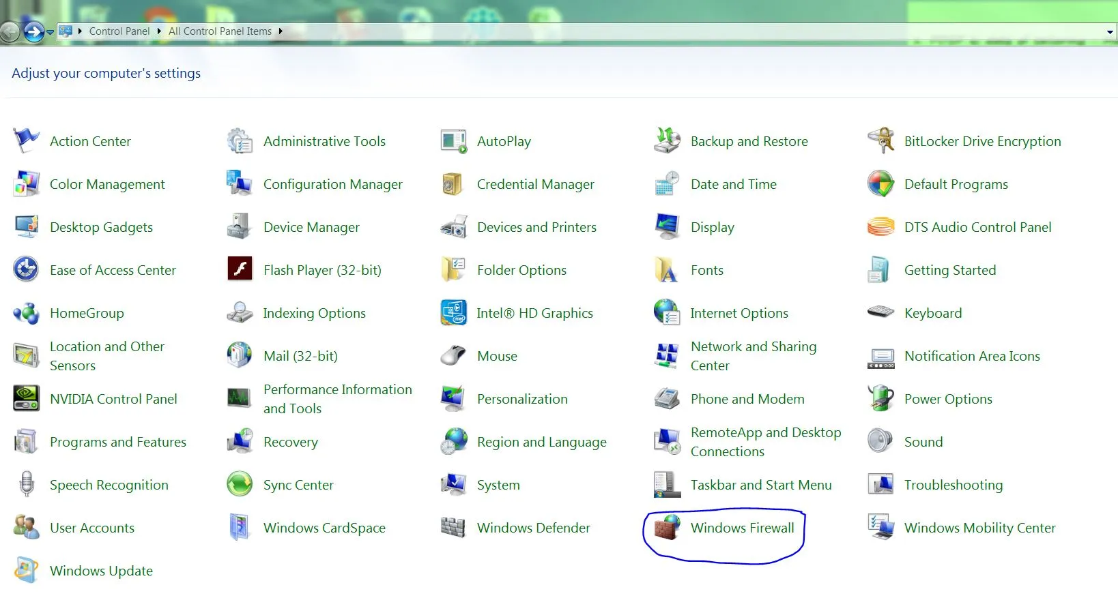Click the Taskbar and Start Menu link
Image resolution: width=1118 pixels, height=598 pixels.
(761, 485)
